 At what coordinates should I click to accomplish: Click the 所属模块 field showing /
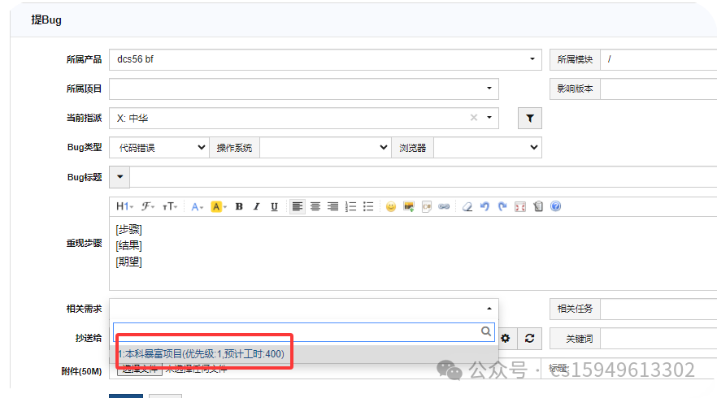click(x=658, y=59)
